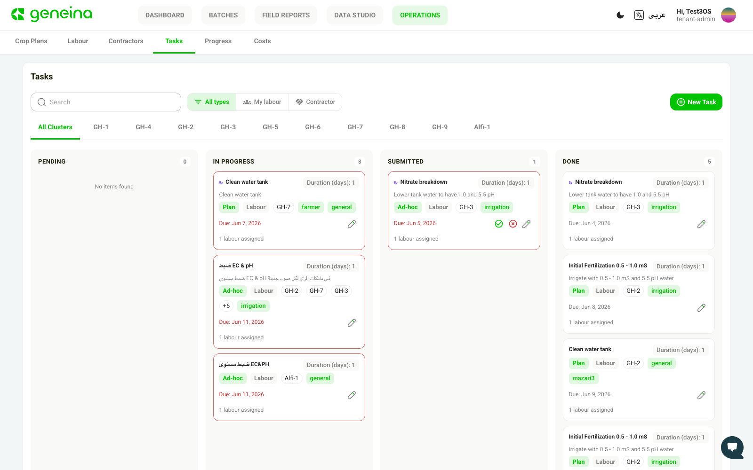The width and height of the screenshot is (753, 470).
Task: Switch to Costs tab
Action: point(262,41)
